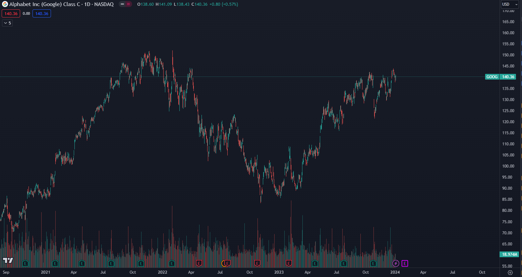
Task: Click the pink wavy data status indicator
Action: point(128,4)
